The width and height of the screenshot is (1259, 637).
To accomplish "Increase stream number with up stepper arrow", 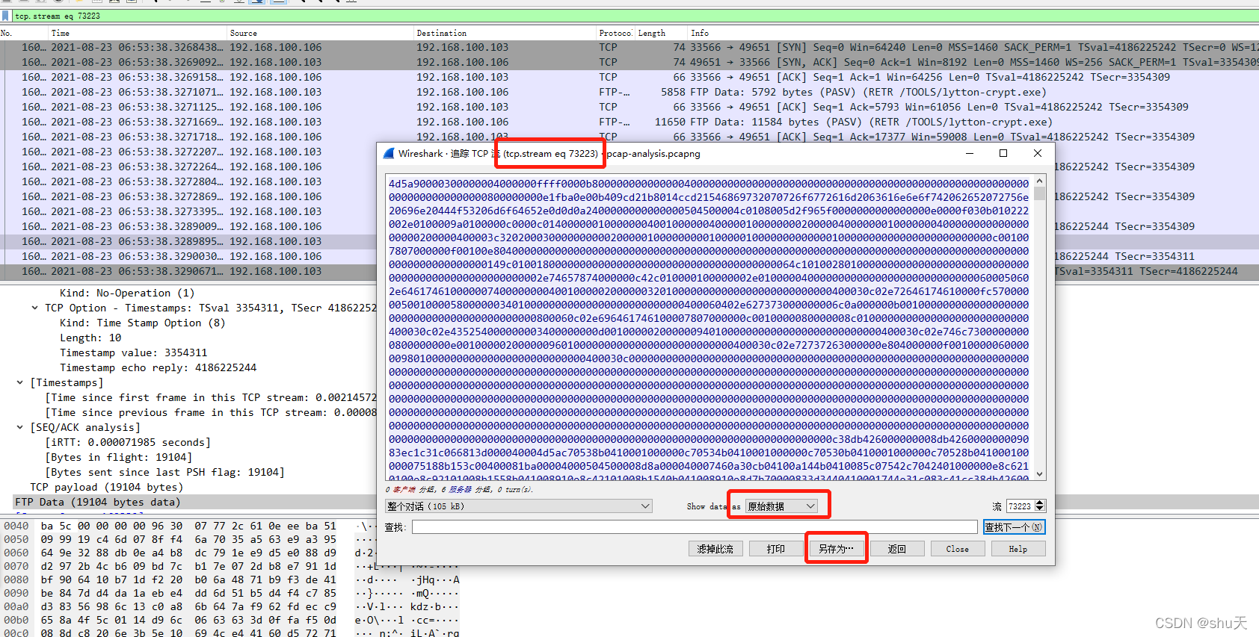I will (x=1040, y=503).
